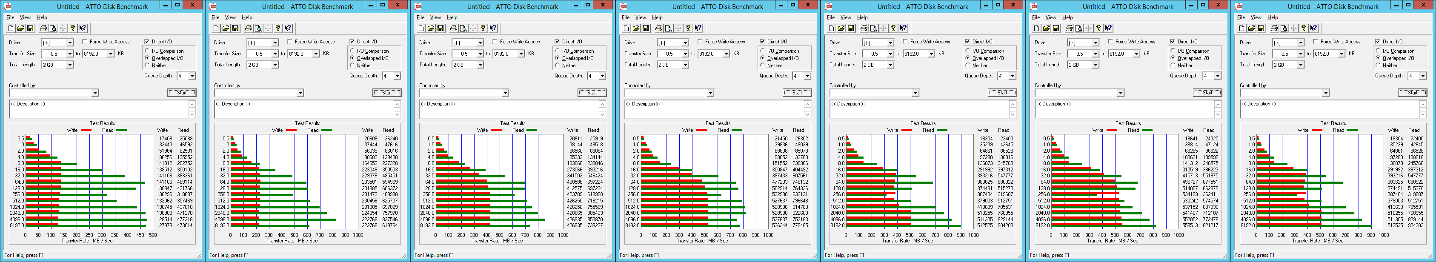Click New icon in first ATTO window
1436x262 pixels.
(11, 28)
